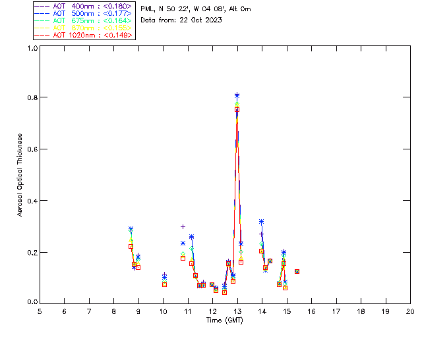The height and width of the screenshot is (337, 422).
Task: Click the Time (GMT) axis label
Action: point(224,321)
